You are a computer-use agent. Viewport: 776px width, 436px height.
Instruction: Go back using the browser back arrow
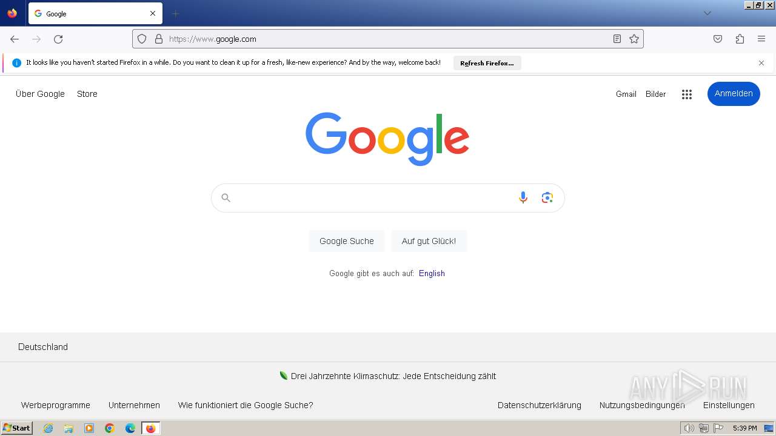coord(15,39)
